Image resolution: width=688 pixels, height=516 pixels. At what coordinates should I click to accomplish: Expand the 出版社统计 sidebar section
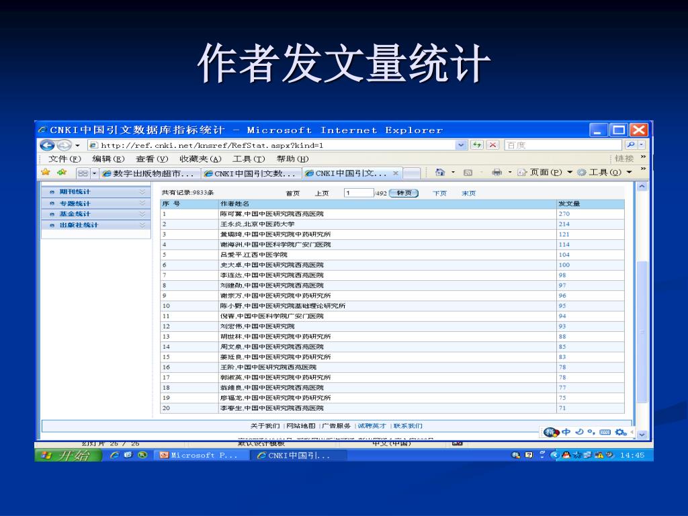(x=97, y=224)
